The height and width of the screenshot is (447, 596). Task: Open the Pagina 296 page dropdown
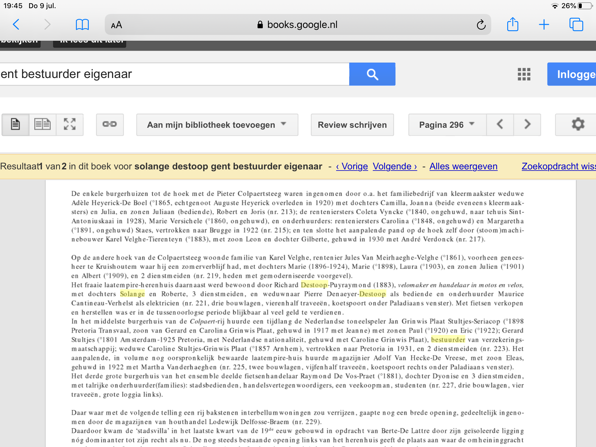pyautogui.click(x=447, y=125)
